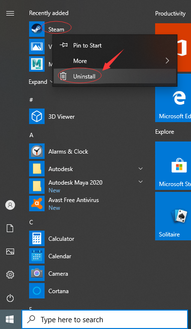Click the Explore group title

(x=164, y=132)
